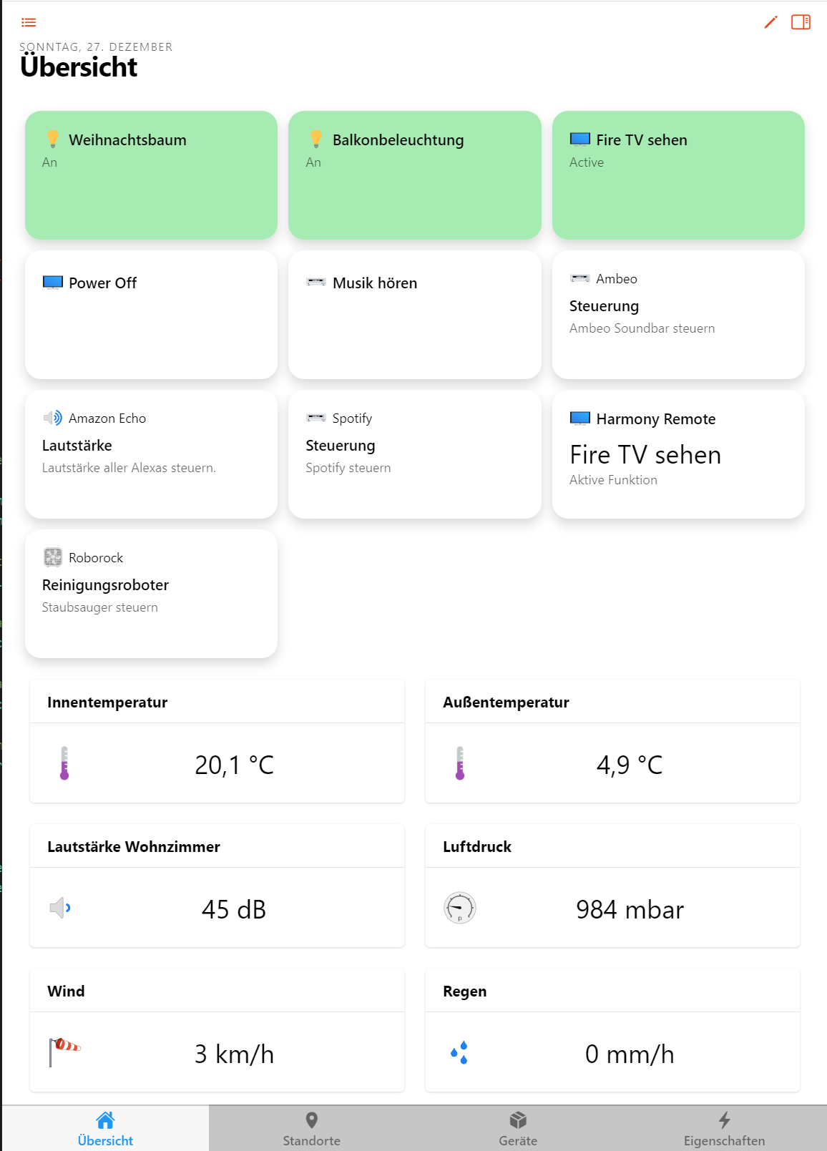The width and height of the screenshot is (827, 1151).
Task: Open the hamburger list menu icon
Action: pos(29,22)
